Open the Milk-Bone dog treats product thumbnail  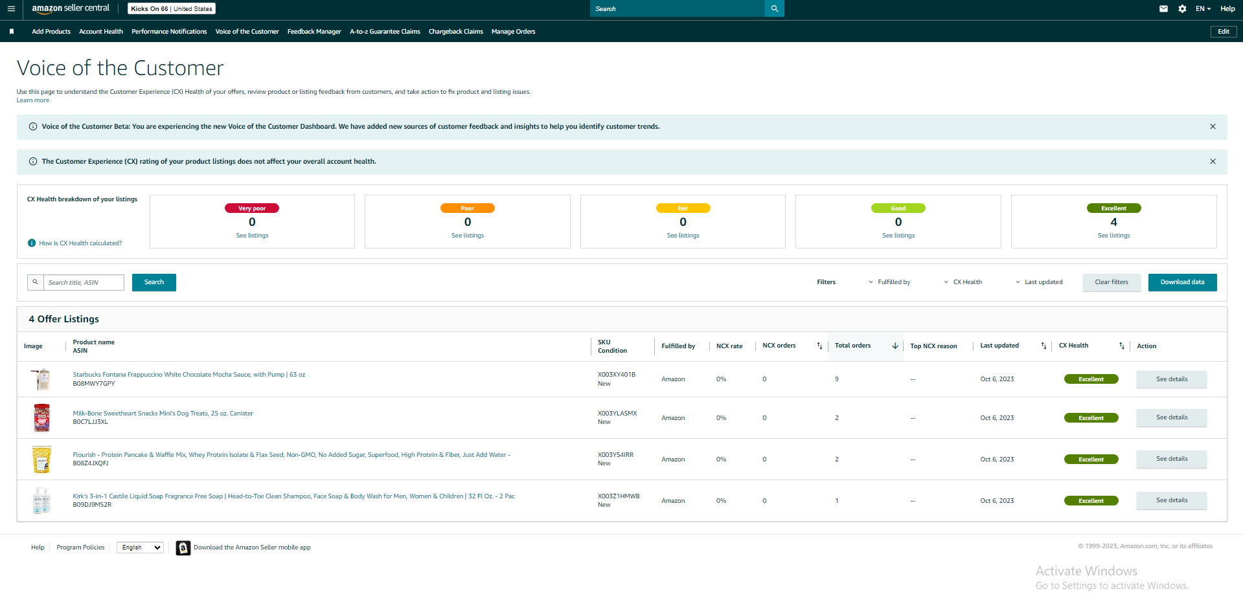(x=41, y=418)
